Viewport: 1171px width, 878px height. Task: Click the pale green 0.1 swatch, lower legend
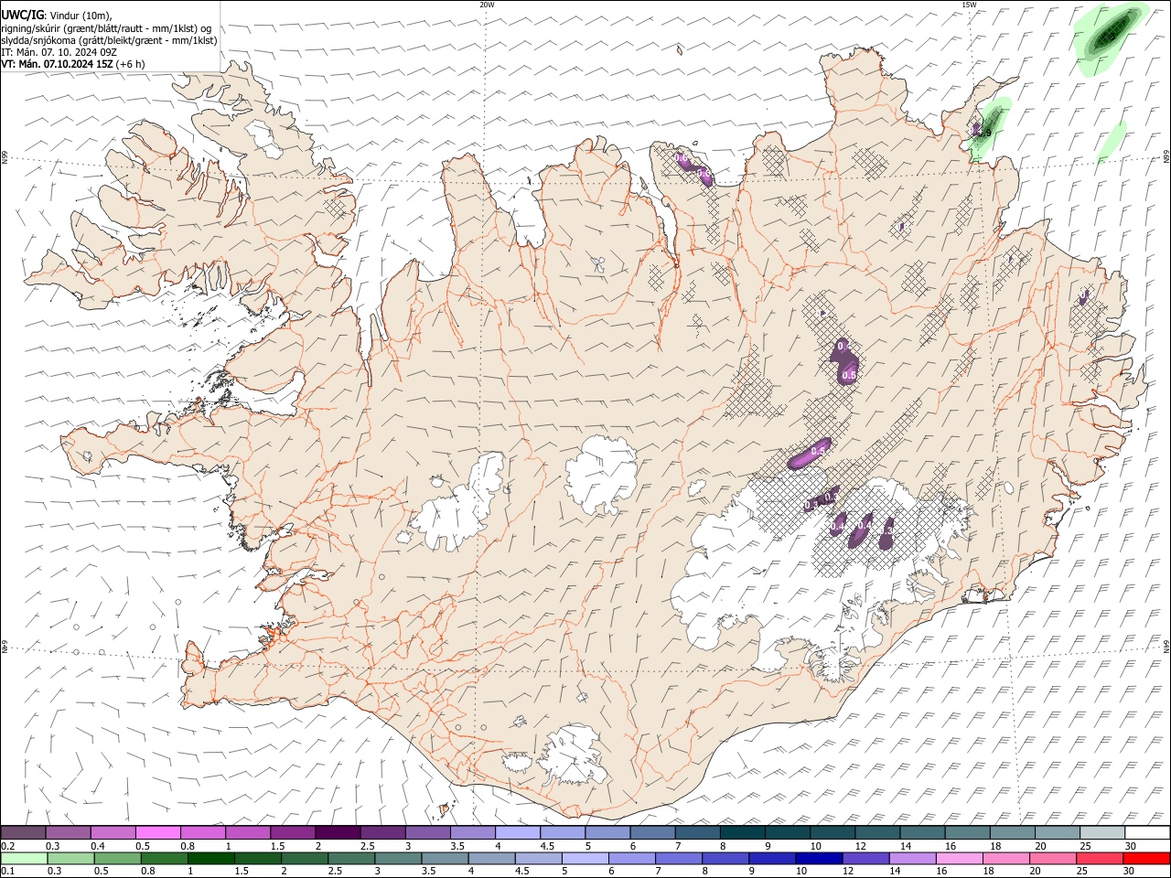(x=24, y=858)
